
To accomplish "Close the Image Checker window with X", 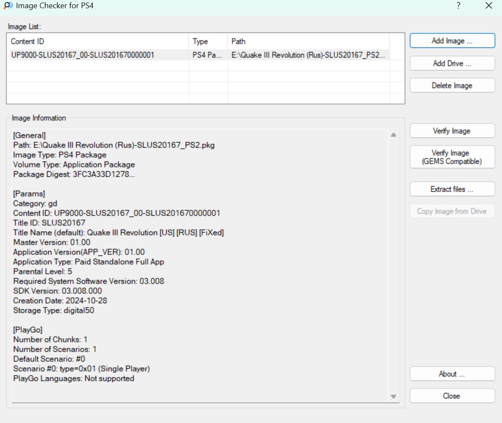I will tap(489, 6).
